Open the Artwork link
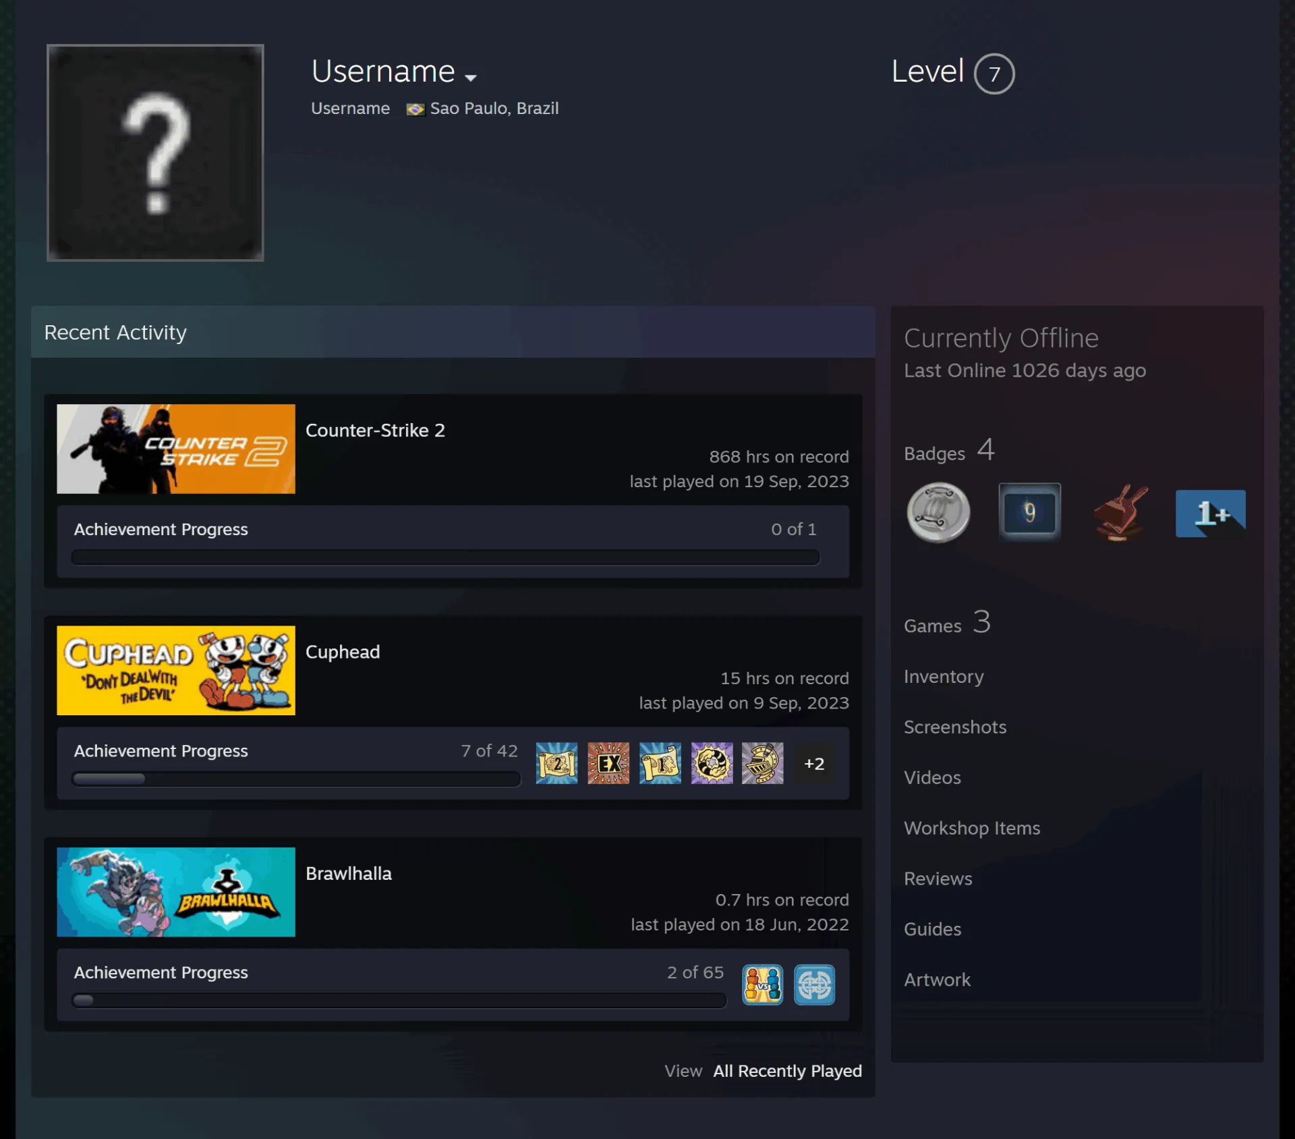Image resolution: width=1295 pixels, height=1139 pixels. pos(937,980)
